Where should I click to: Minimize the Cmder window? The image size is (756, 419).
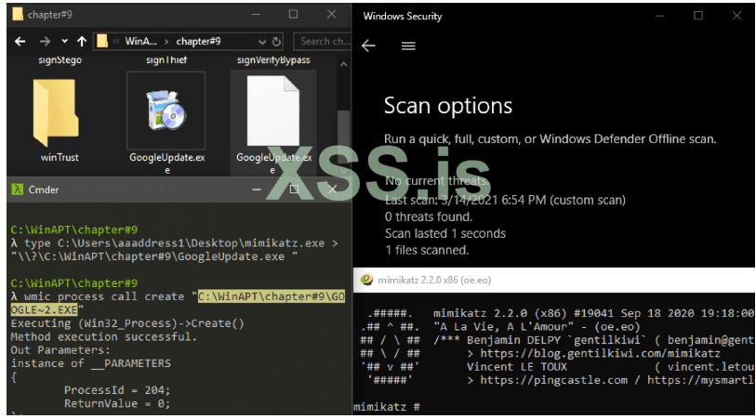(x=257, y=190)
